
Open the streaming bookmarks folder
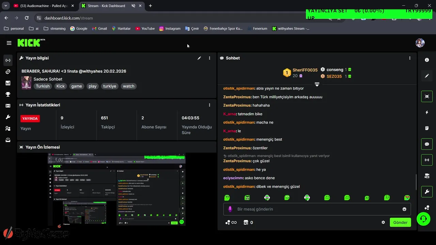[x=54, y=29]
